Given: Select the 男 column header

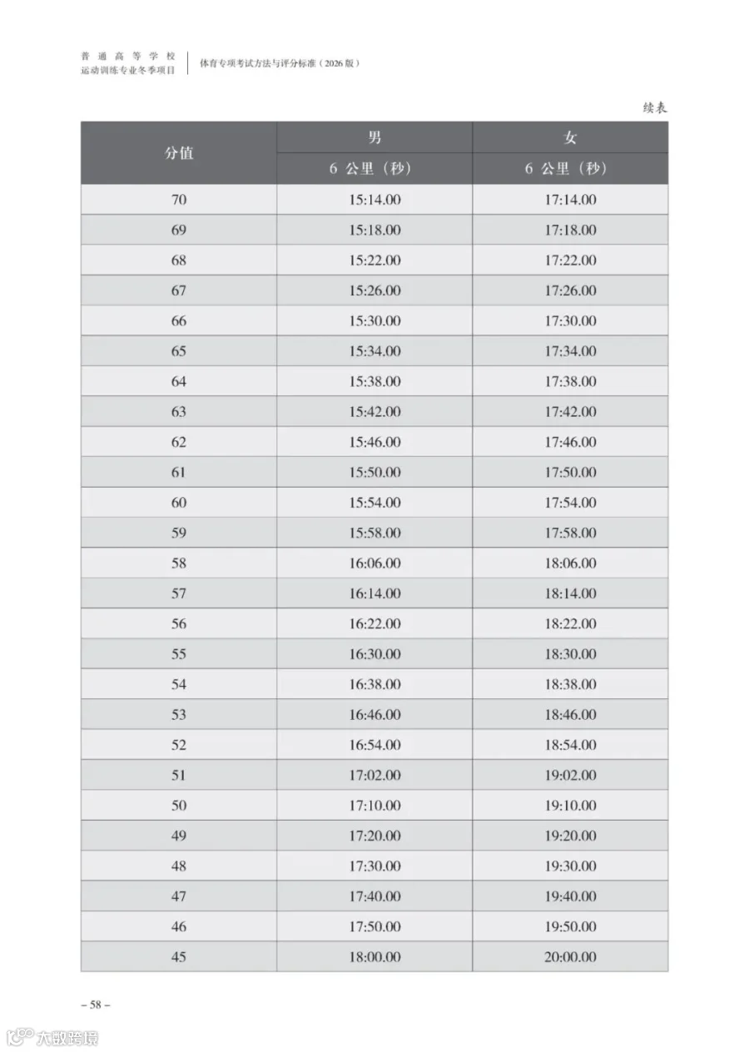Looking at the screenshot, I should (x=374, y=137).
